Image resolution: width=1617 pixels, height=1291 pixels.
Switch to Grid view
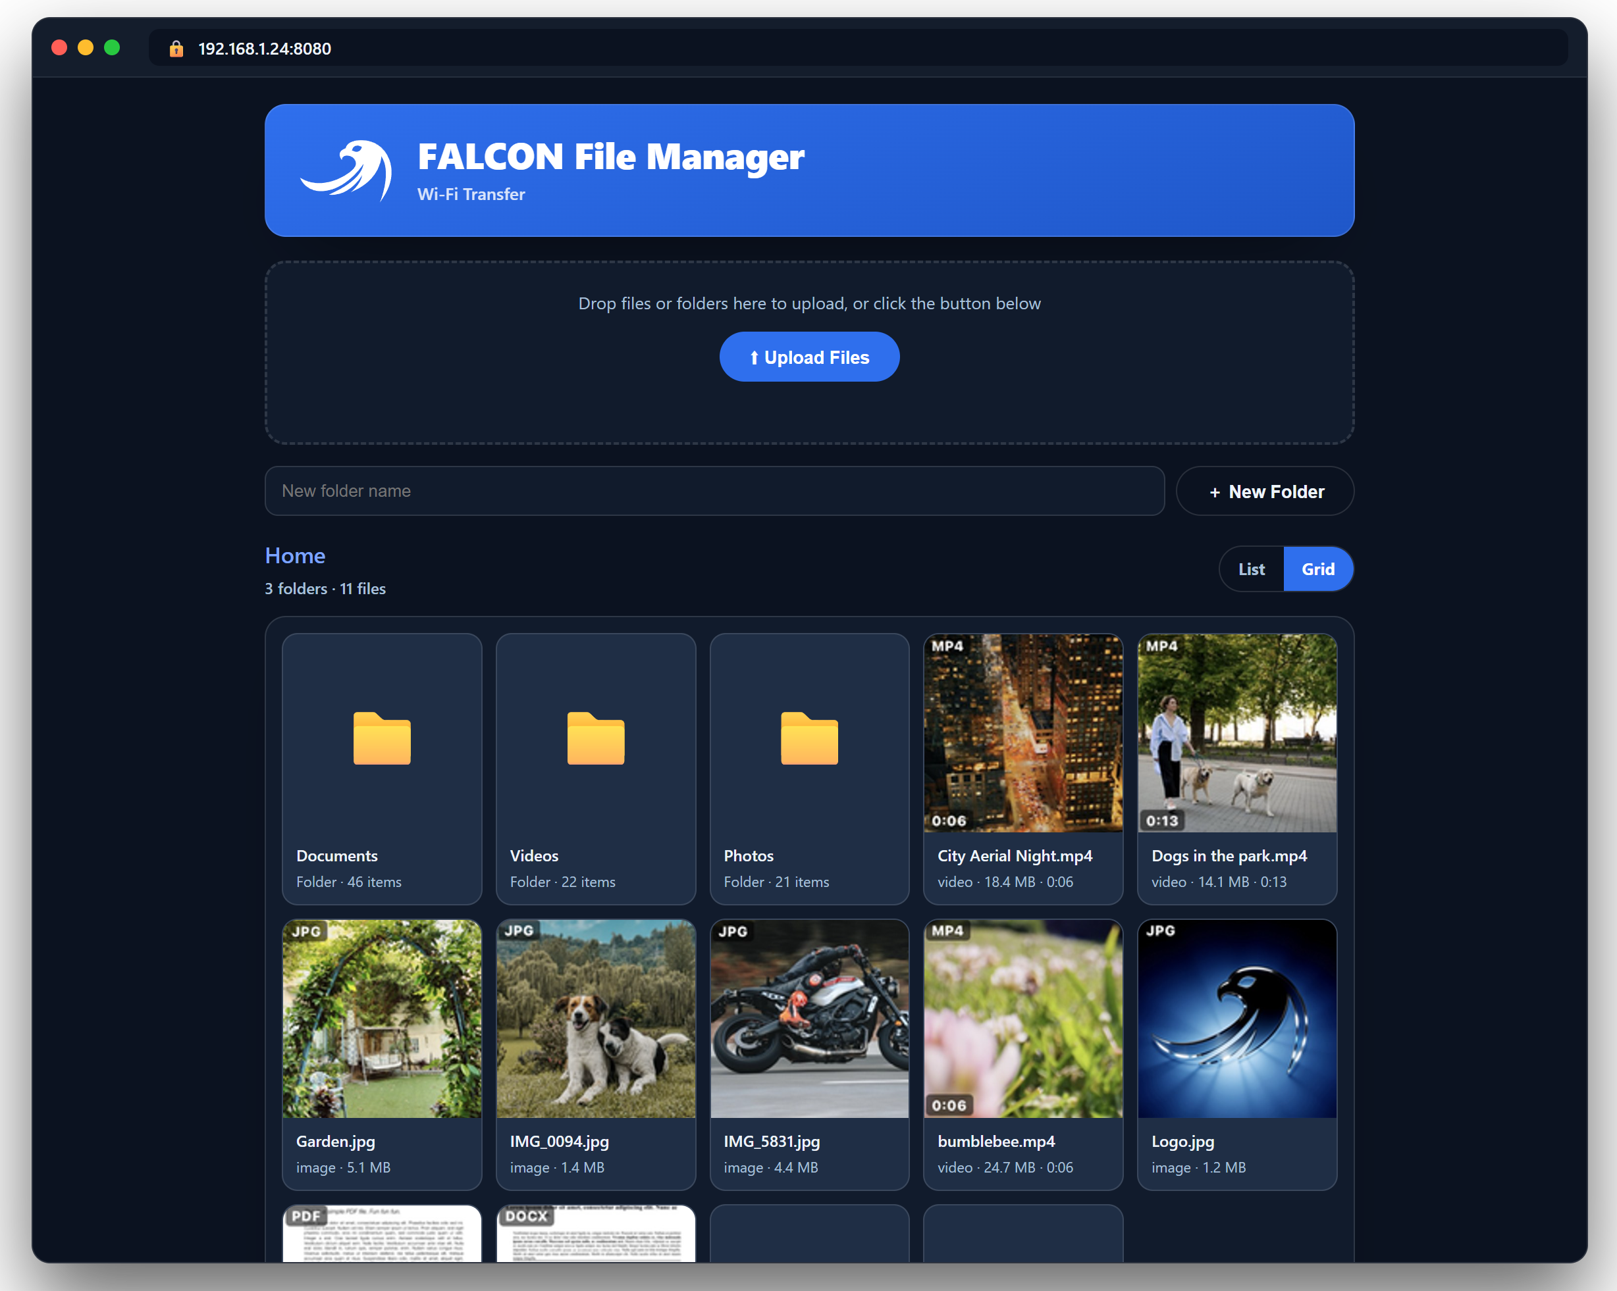coord(1317,569)
